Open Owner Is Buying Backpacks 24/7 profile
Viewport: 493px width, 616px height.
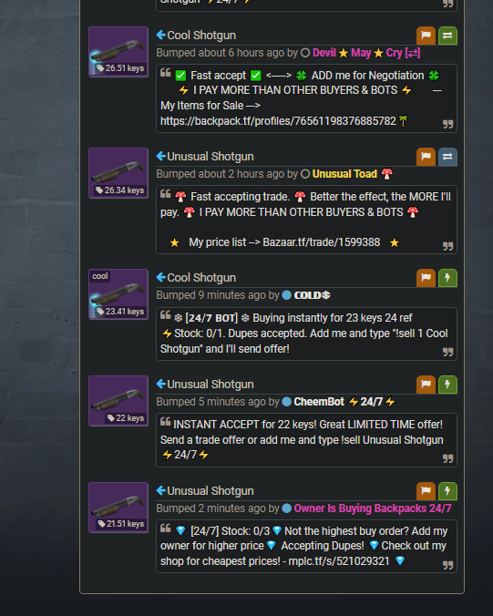pyautogui.click(x=373, y=508)
